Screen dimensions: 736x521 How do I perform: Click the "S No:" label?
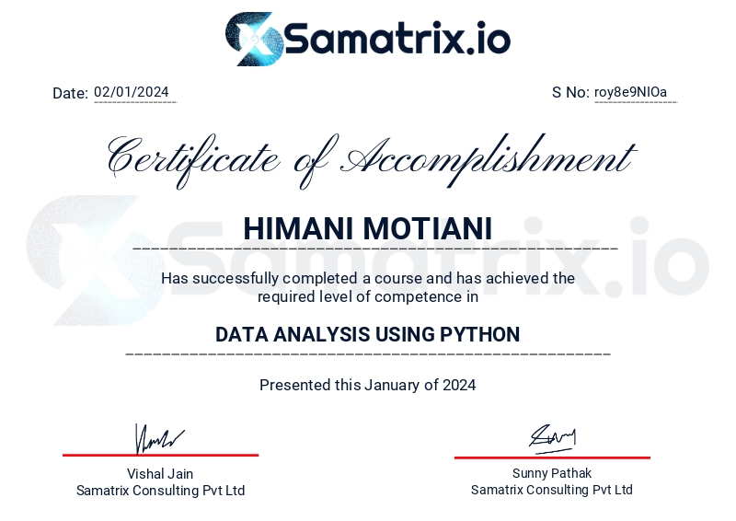570,92
